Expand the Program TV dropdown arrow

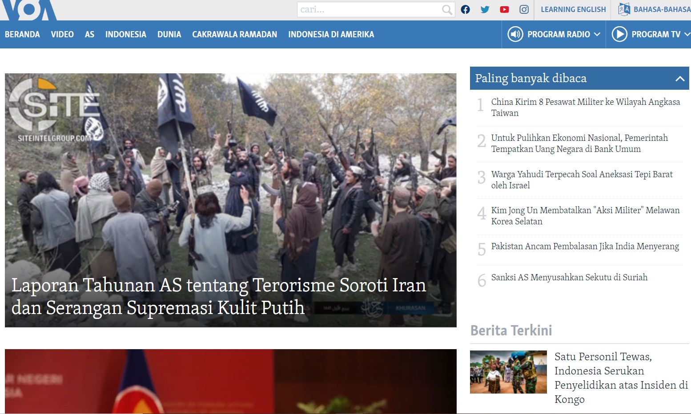687,34
